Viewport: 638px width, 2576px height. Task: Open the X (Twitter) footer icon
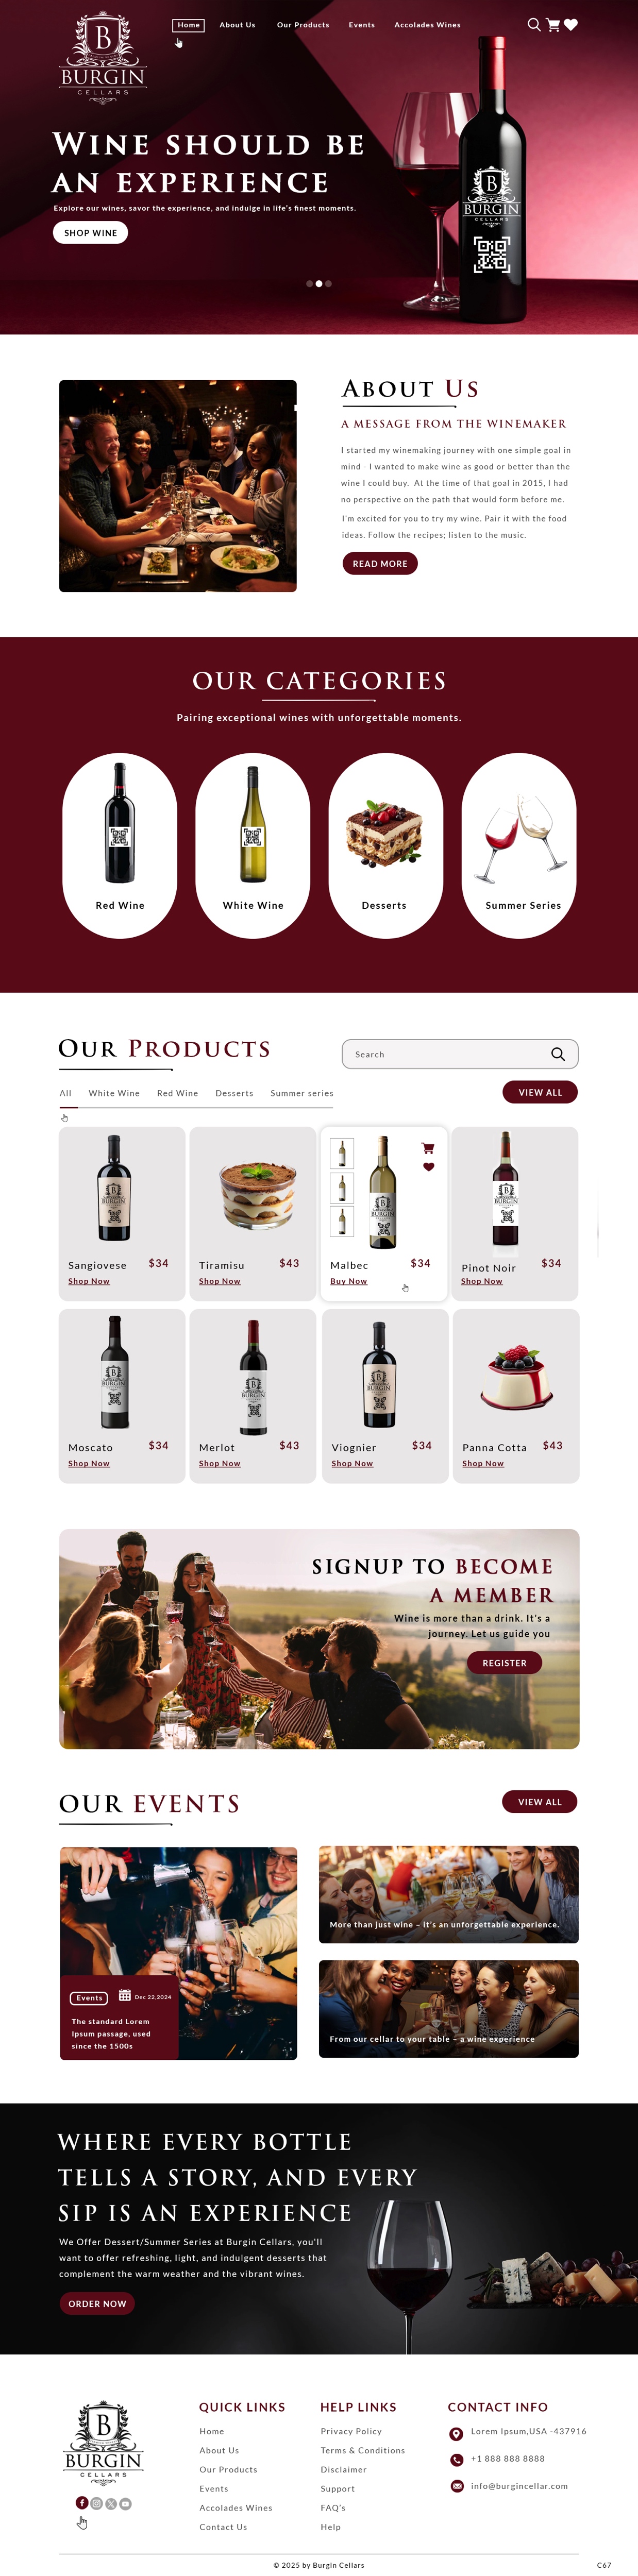click(111, 2503)
